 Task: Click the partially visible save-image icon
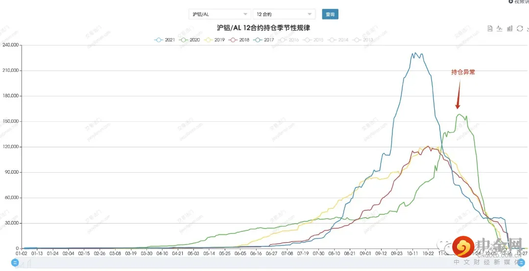[528, 28]
